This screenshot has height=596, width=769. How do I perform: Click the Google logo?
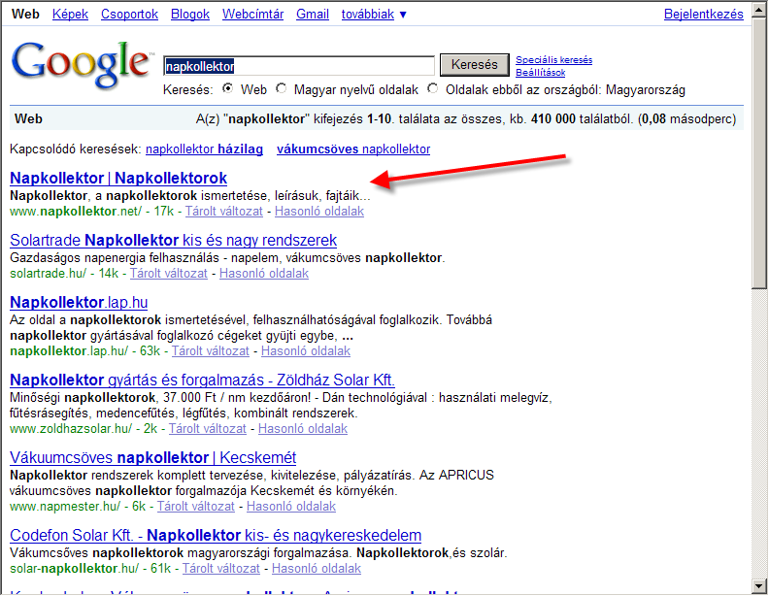pos(81,65)
